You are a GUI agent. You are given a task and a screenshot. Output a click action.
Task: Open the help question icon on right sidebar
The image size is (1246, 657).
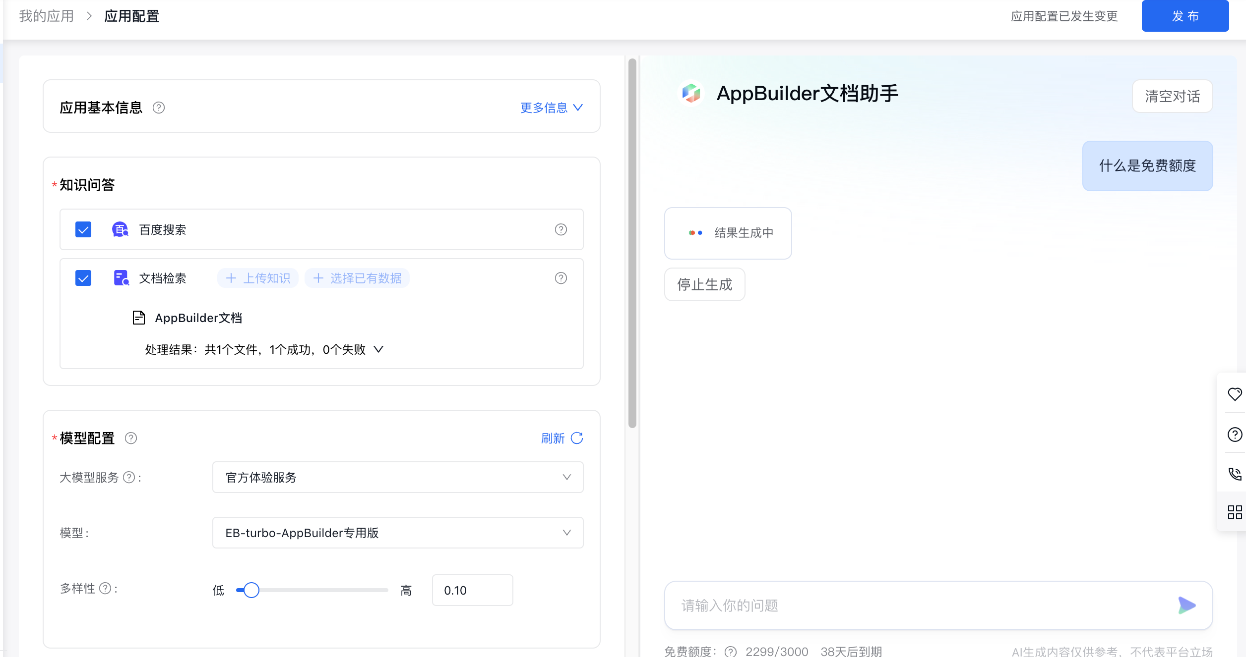[x=1235, y=435]
